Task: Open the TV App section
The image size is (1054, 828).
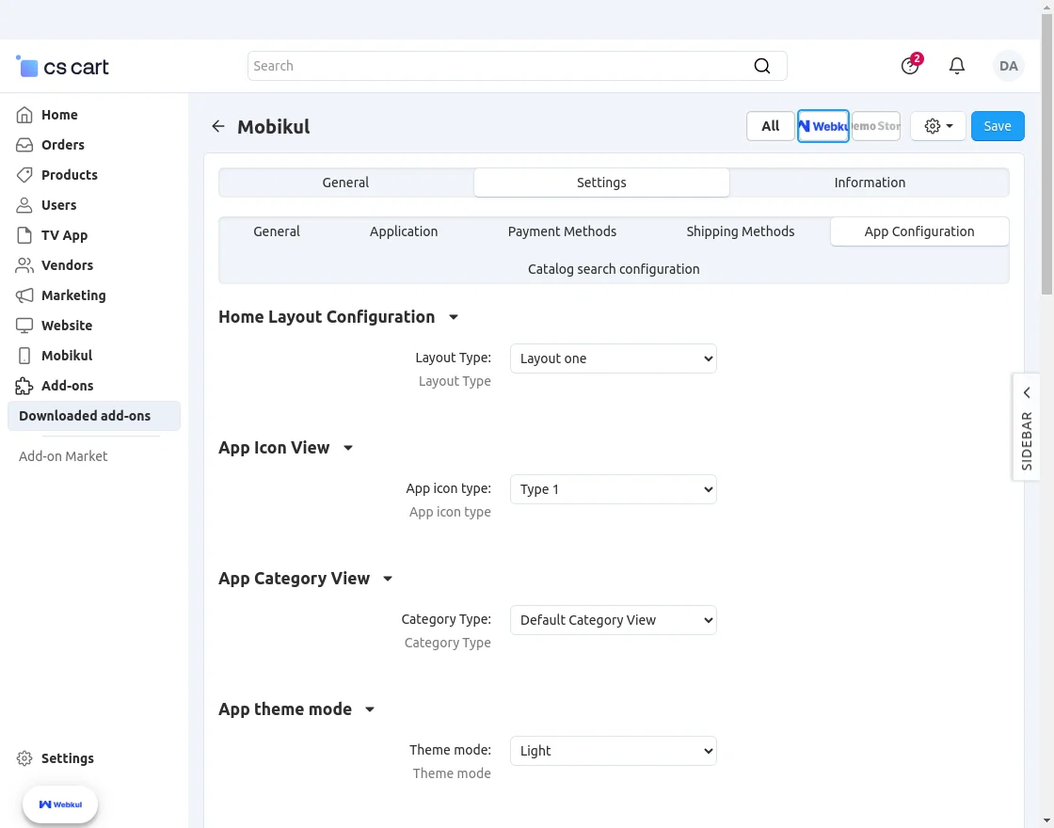Action: [x=28, y=235]
